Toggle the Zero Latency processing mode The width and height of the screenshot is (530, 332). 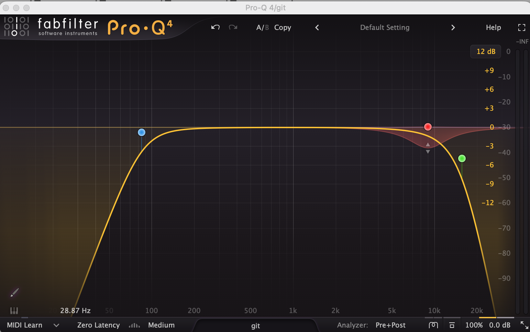(98, 325)
